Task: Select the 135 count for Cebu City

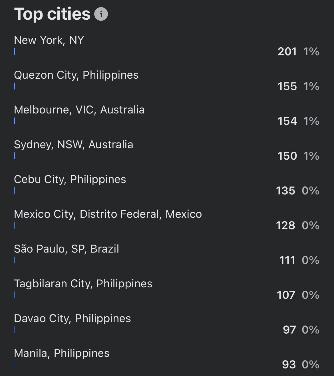Action: click(x=285, y=191)
